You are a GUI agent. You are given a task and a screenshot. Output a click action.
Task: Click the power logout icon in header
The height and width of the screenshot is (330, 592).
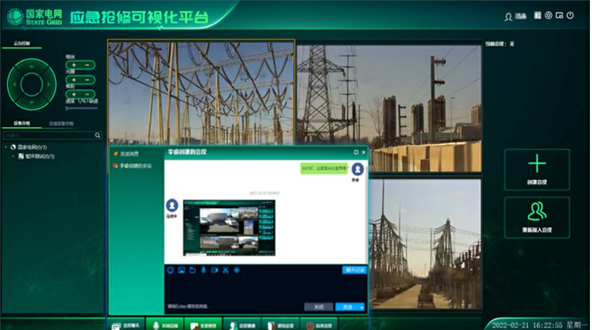(x=570, y=15)
